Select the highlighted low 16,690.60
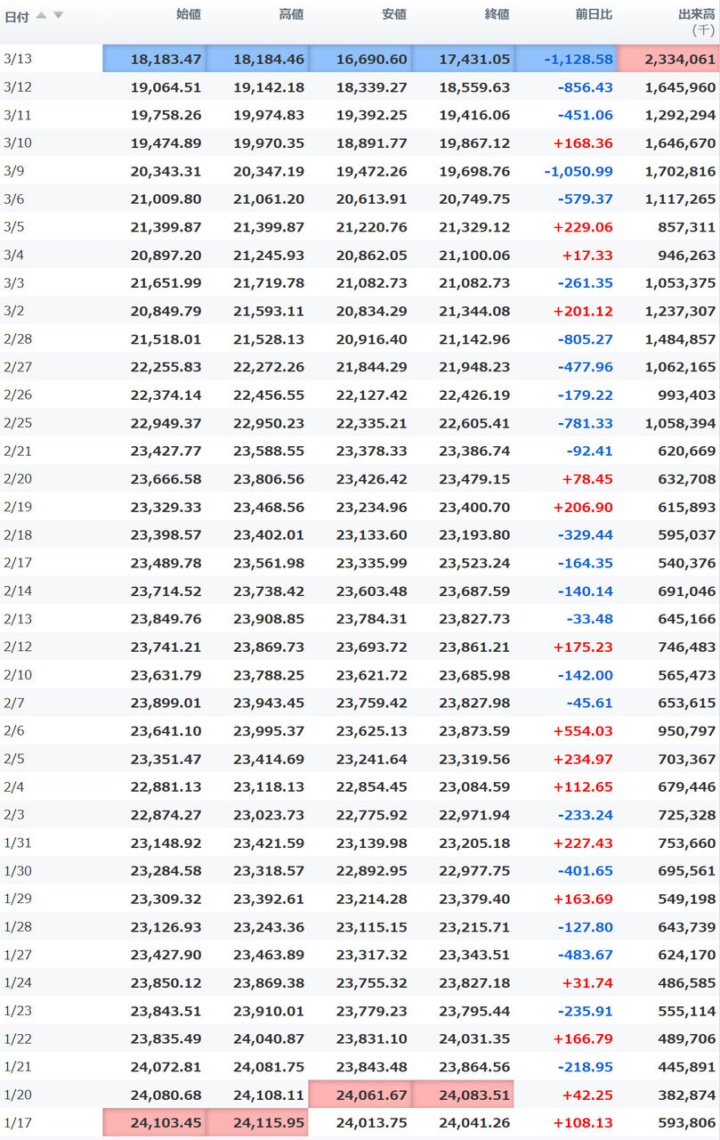Screen dimensions: 720x1140 pyautogui.click(x=360, y=59)
